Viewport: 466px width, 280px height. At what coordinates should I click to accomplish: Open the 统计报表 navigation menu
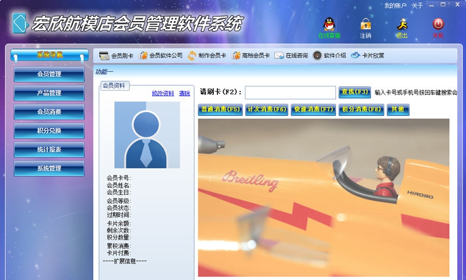[49, 150]
